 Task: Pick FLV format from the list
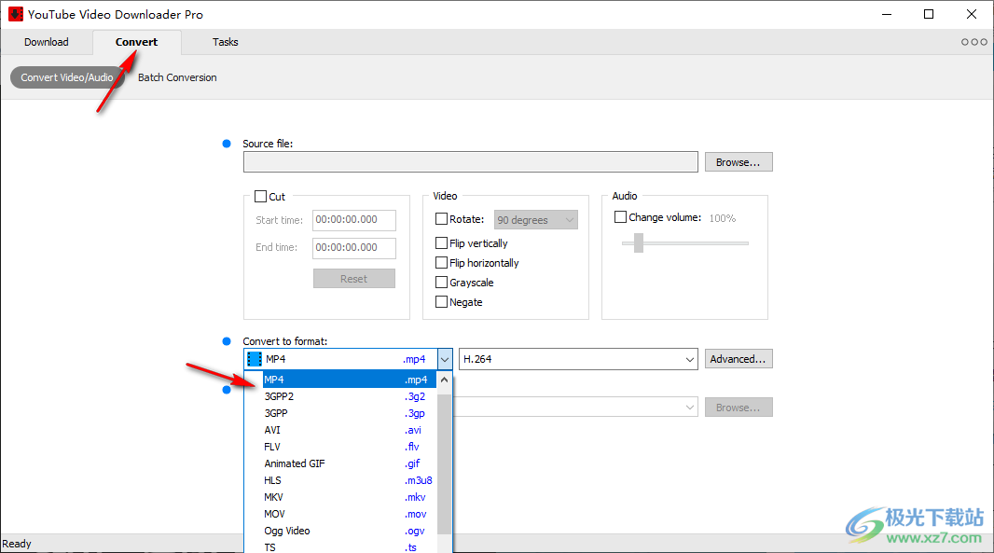click(x=350, y=447)
